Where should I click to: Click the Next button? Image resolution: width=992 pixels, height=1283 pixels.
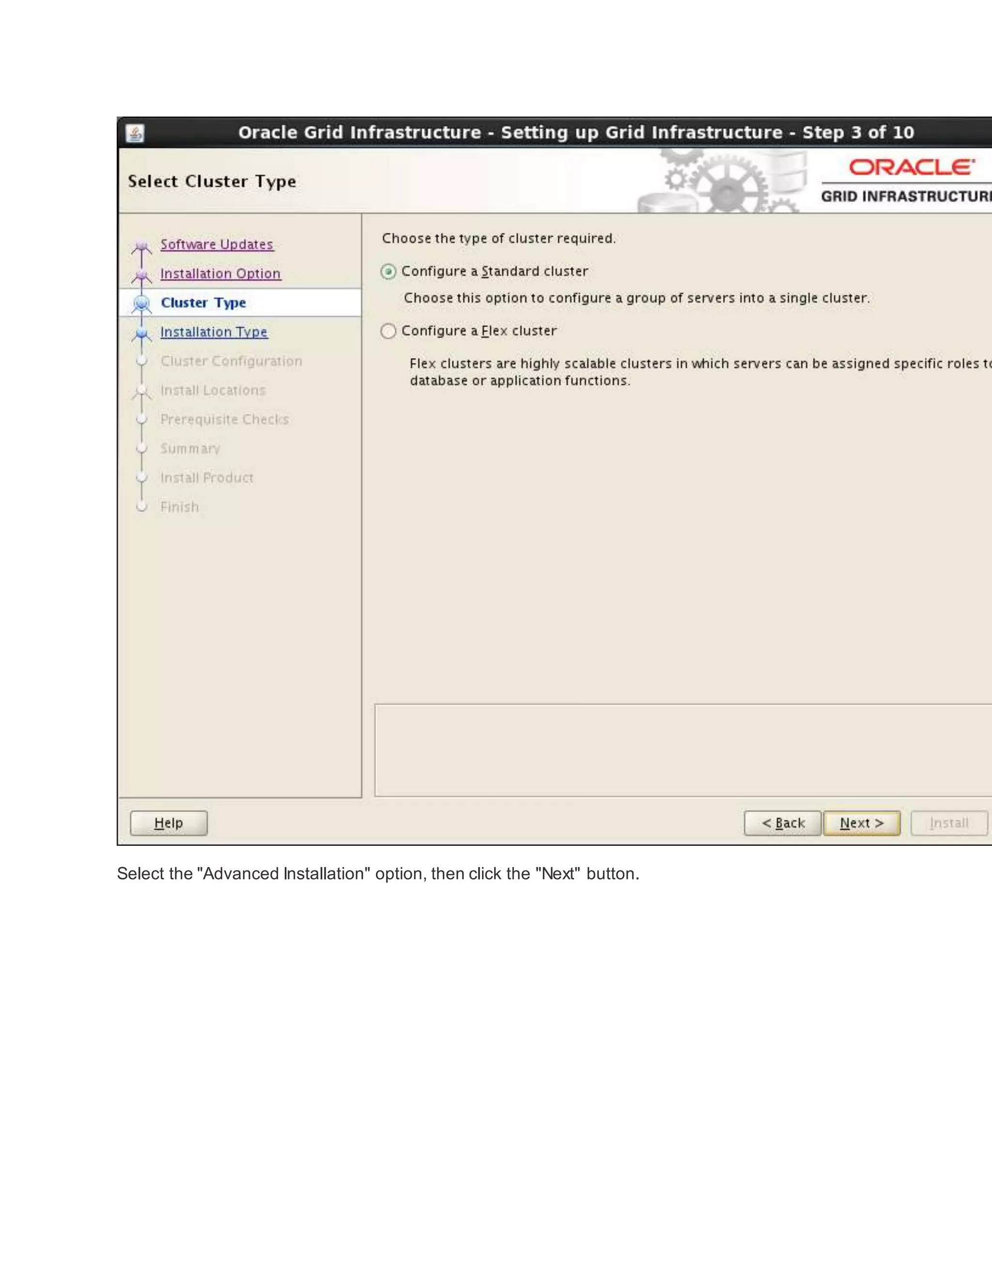(x=862, y=823)
